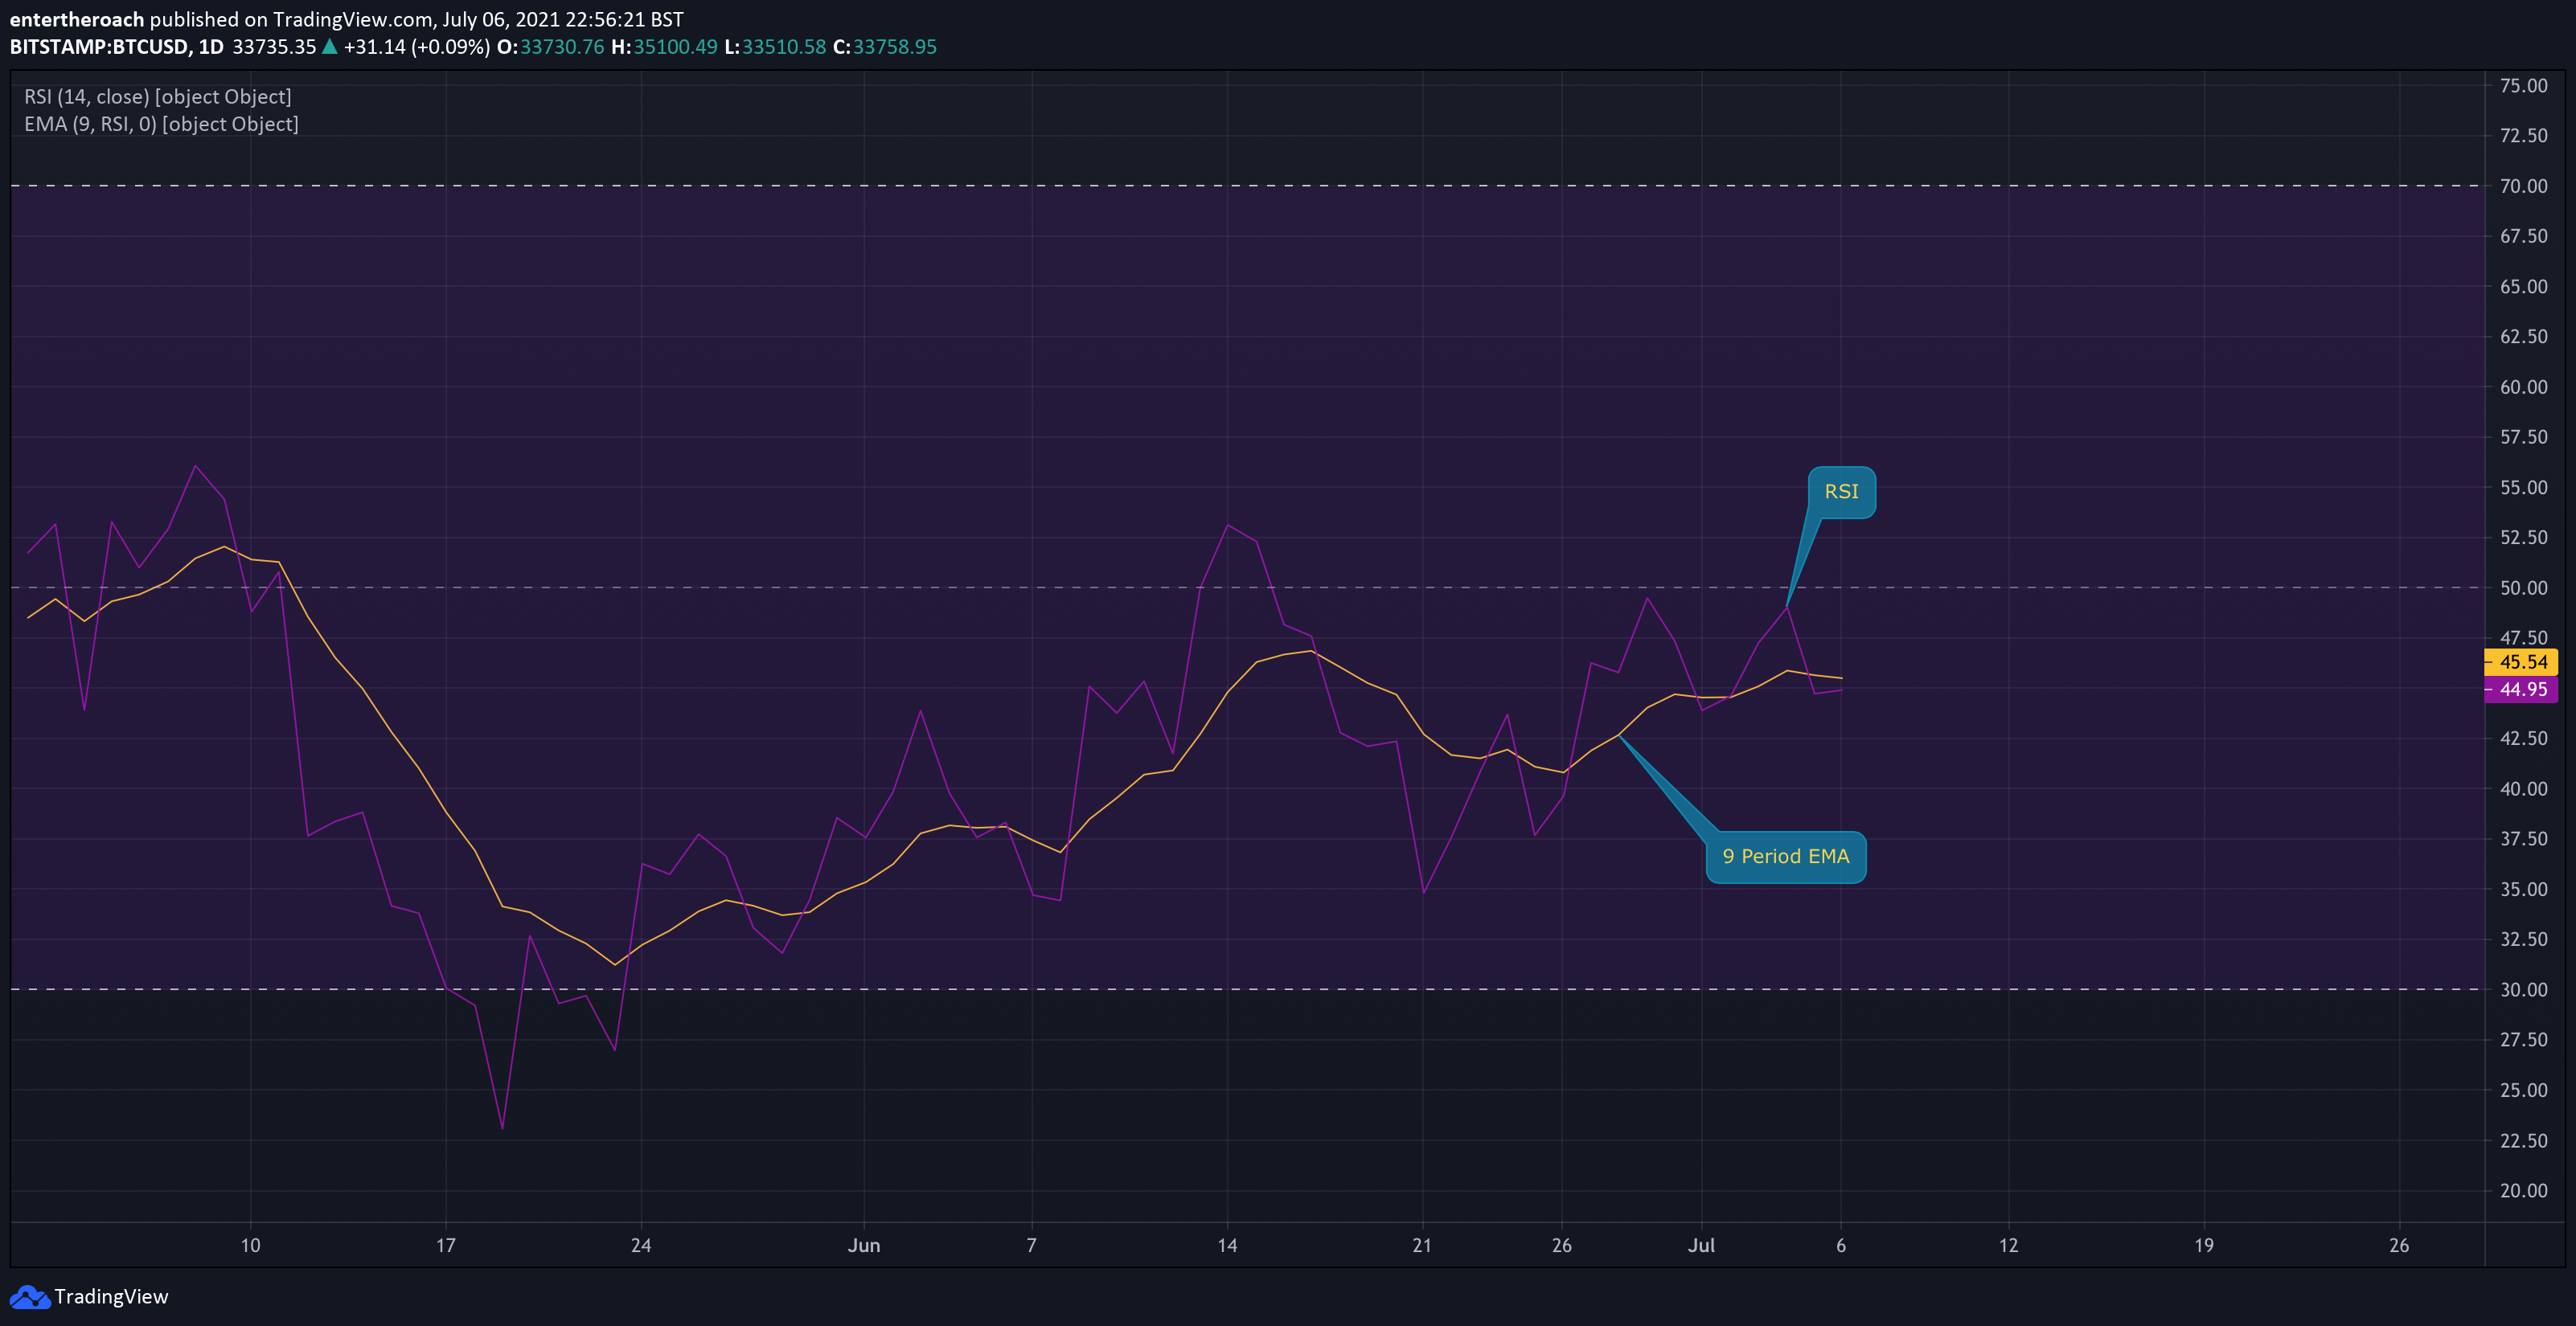Click the 70.00 overbought axis label
2576x1326 pixels.
coord(2523,186)
